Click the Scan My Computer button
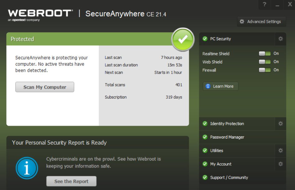Image resolution: width=295 pixels, height=190 pixels. coord(45,87)
